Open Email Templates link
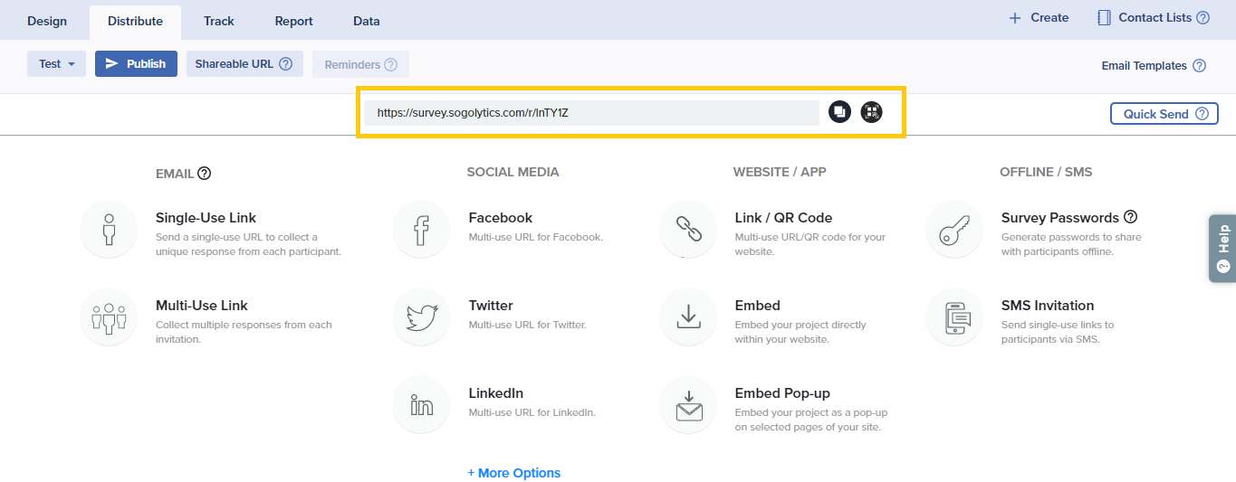Image resolution: width=1236 pixels, height=482 pixels. point(1144,66)
